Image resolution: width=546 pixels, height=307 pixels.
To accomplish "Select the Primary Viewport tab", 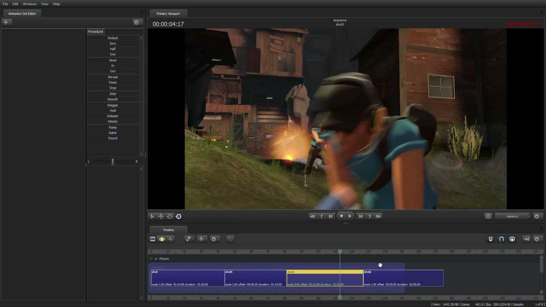I will coord(168,14).
